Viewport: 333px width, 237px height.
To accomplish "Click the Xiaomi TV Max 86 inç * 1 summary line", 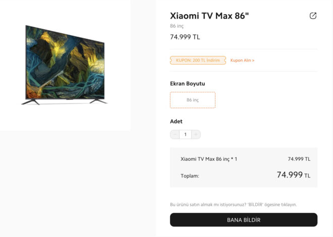I will click(x=209, y=159).
